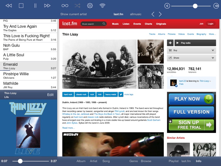Select the song Pinstripe Willie
This screenshot has width=221, height=166.
coord(29,75)
